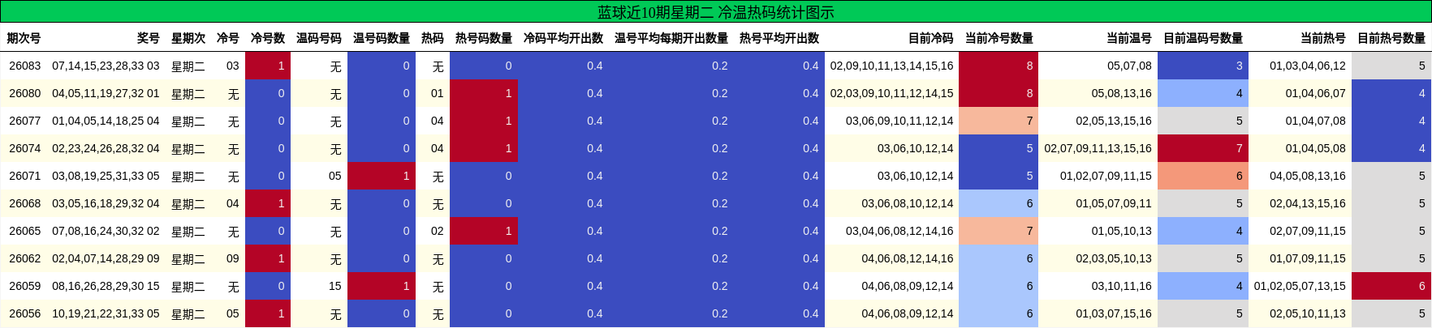Click the 冷号数 column header

[268, 38]
